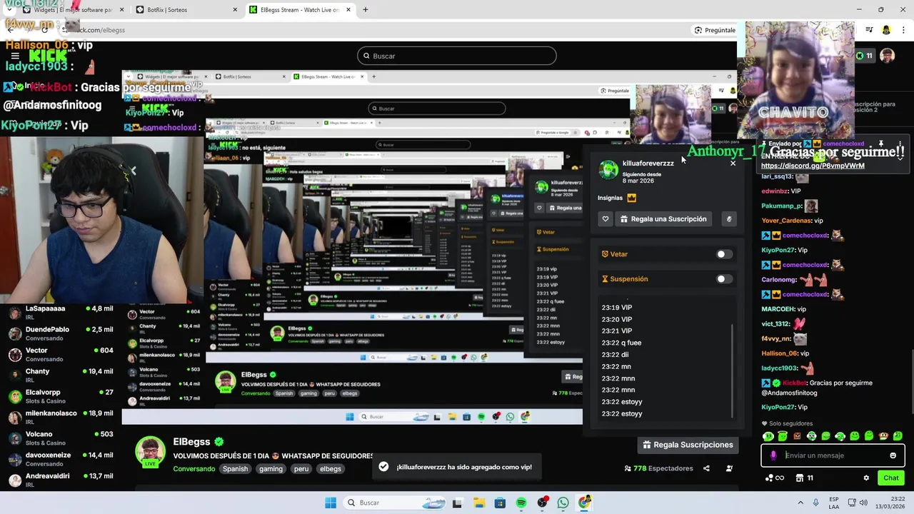Click the 778 Espectadores count
The width and height of the screenshot is (914, 514).
tap(658, 468)
